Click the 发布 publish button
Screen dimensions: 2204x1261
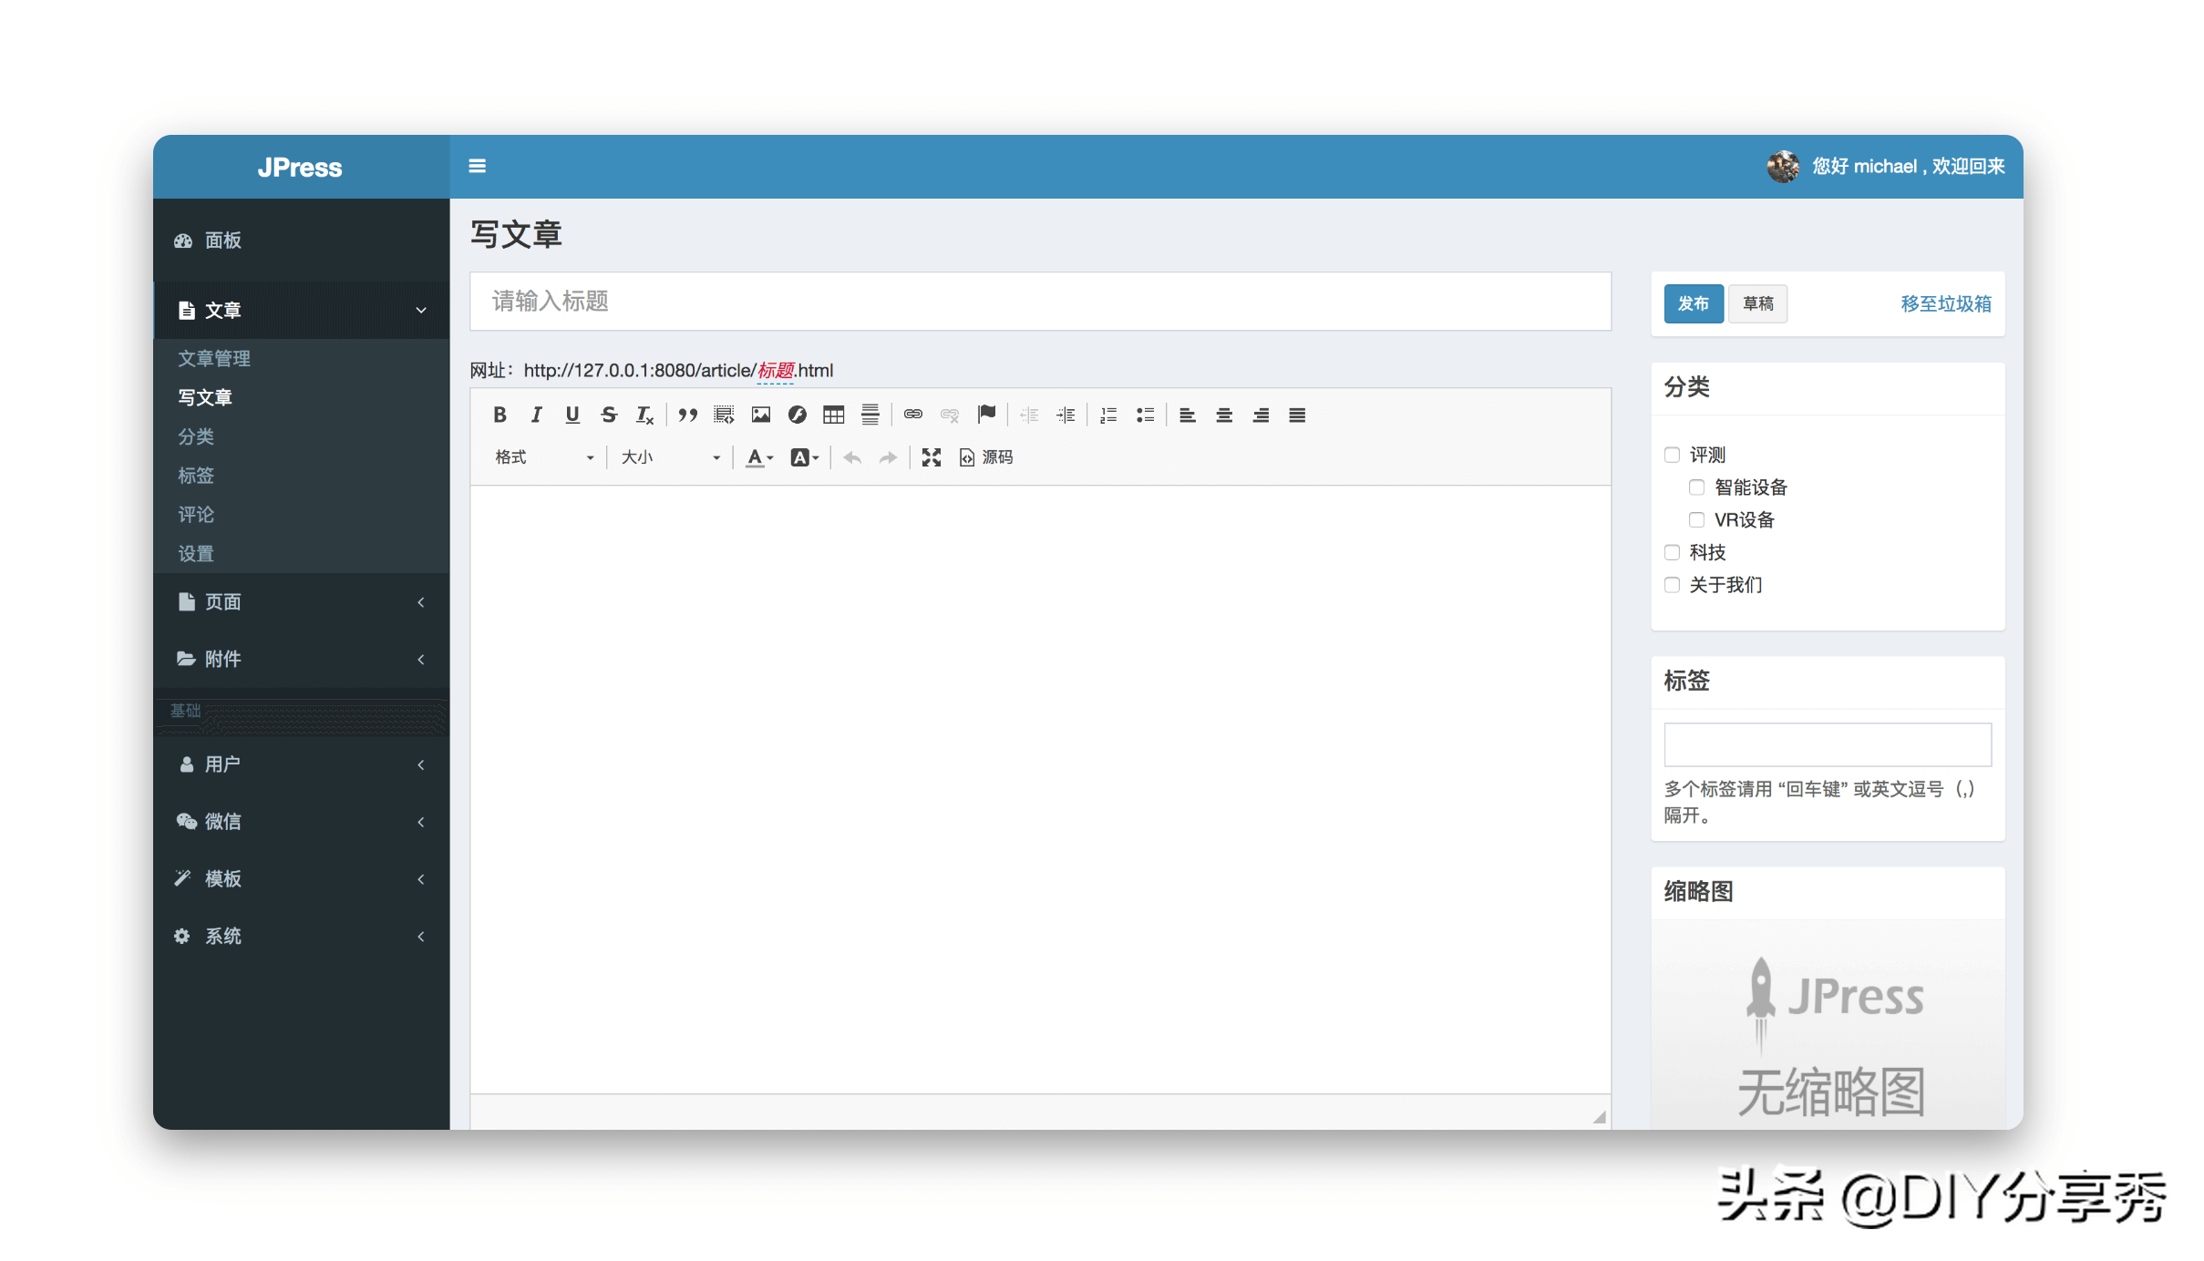(x=1694, y=303)
